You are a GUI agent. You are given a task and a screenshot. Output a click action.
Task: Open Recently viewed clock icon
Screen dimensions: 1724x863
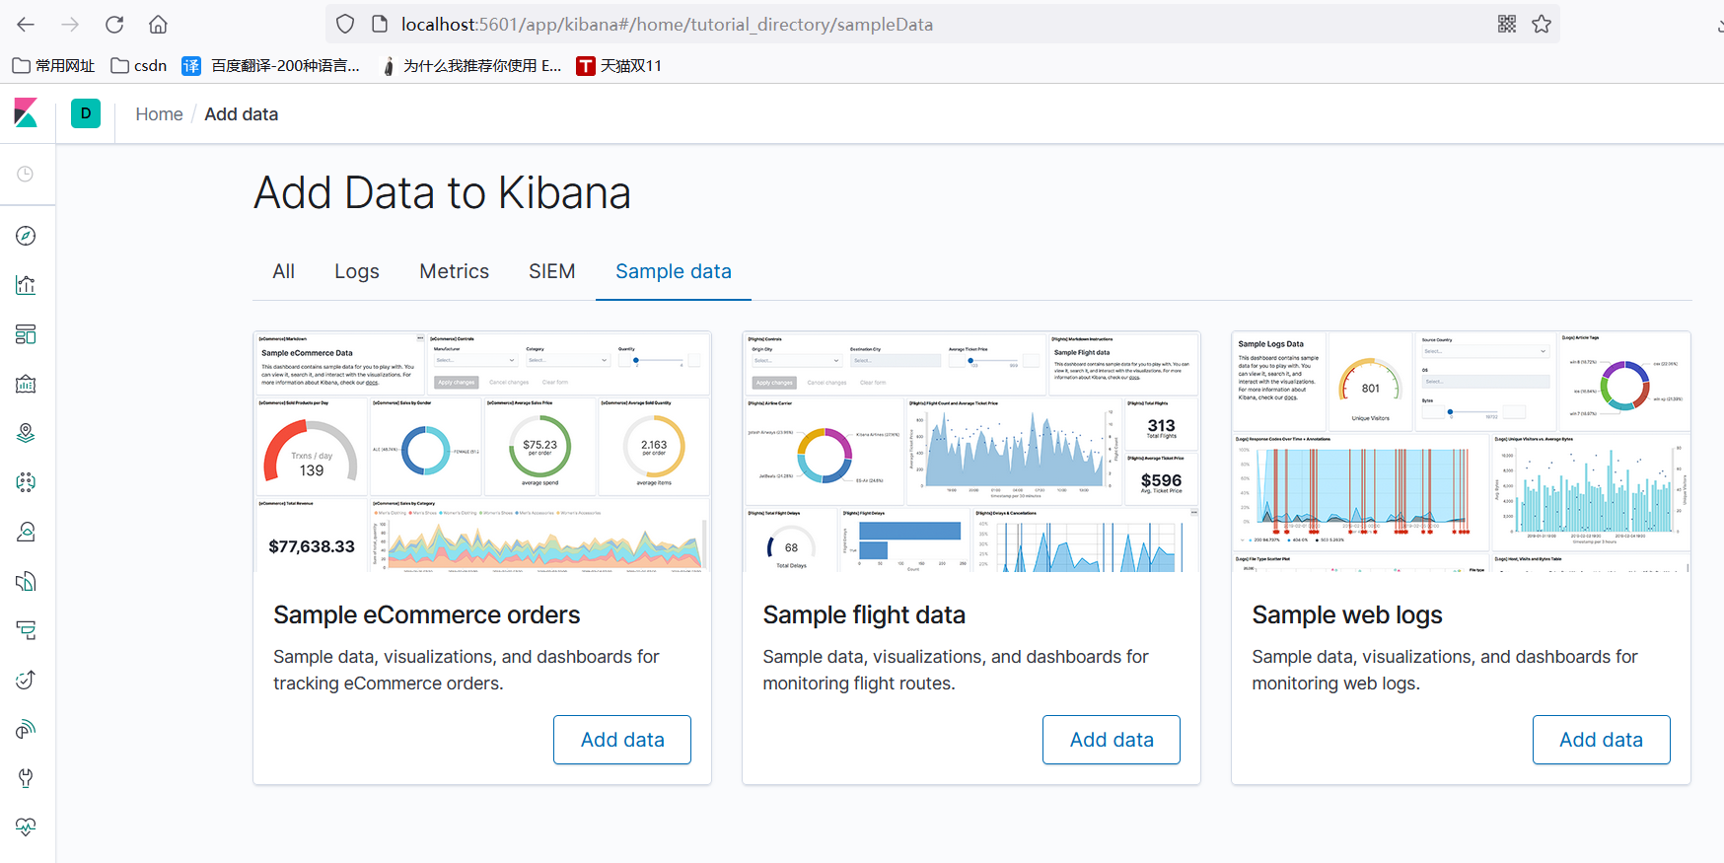point(26,175)
